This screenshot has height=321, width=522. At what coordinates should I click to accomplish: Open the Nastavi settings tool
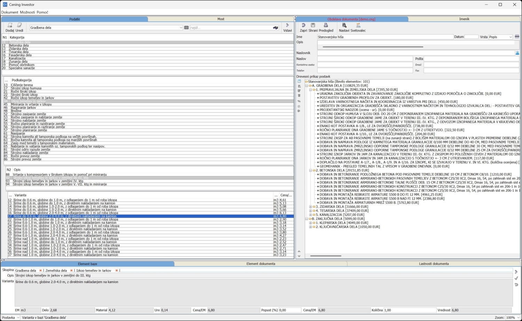click(344, 25)
